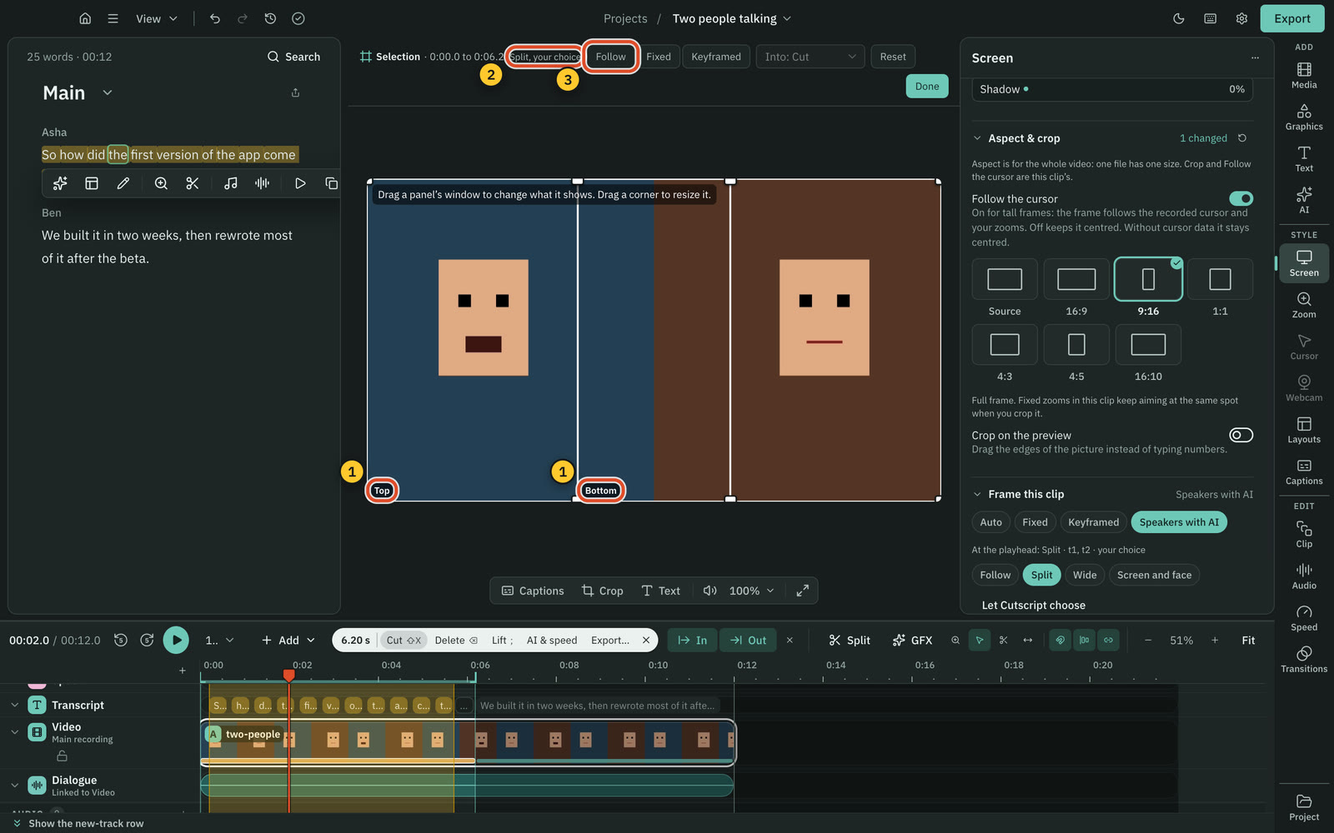
Task: Click the home icon
Action: 85,18
